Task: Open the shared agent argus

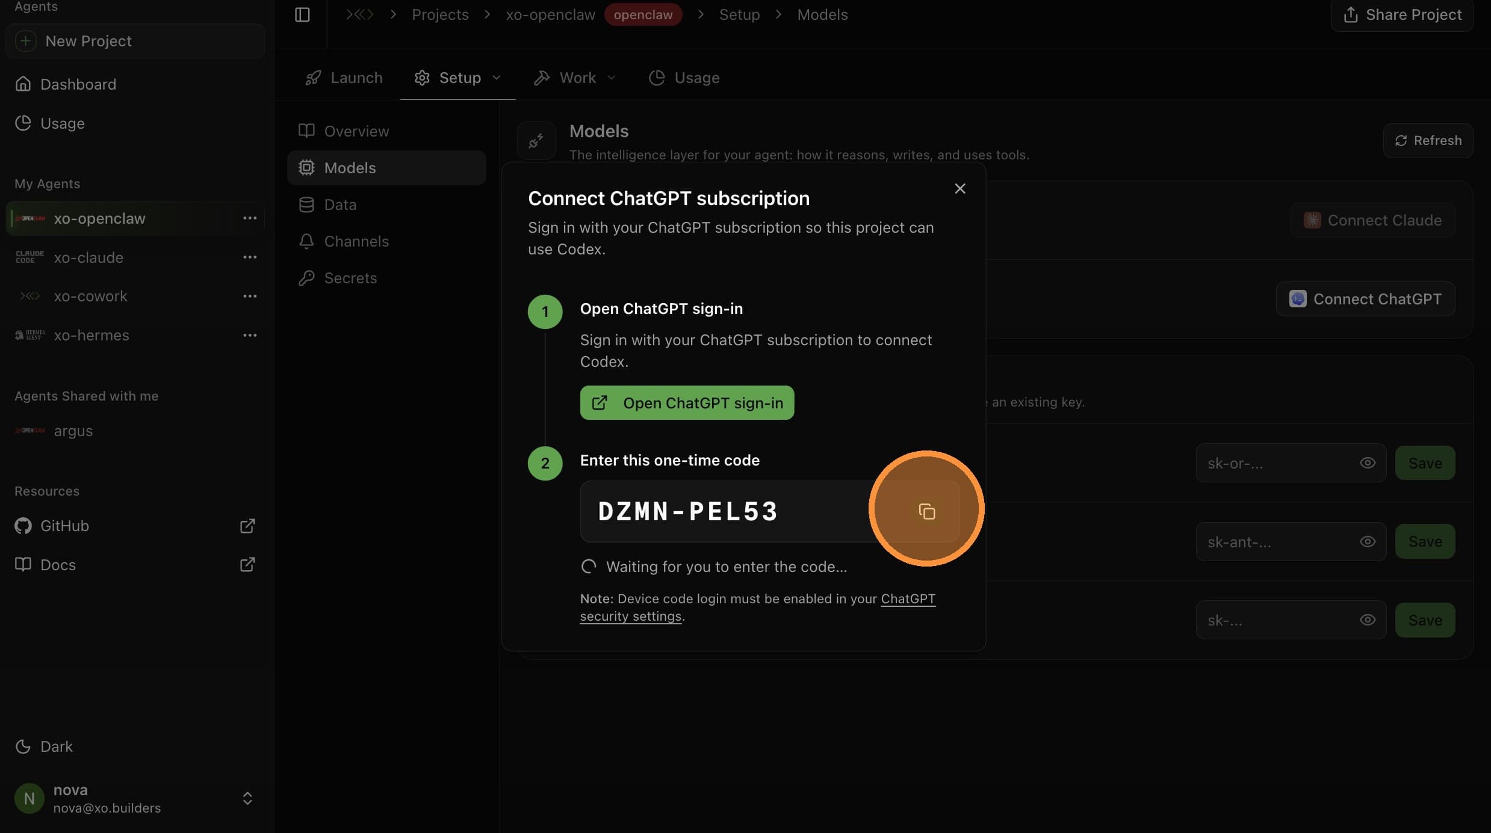Action: [135, 431]
